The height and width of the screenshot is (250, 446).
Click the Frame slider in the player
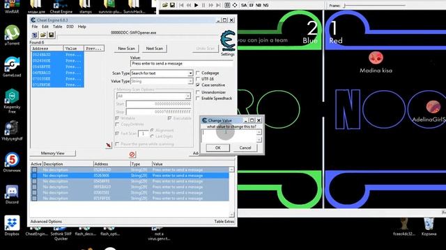[x=374, y=6]
